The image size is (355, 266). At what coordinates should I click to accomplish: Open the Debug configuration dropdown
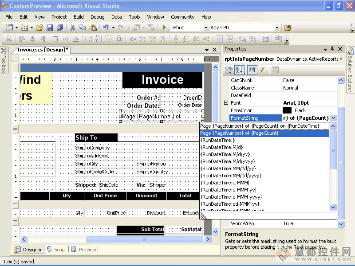[x=206, y=27]
